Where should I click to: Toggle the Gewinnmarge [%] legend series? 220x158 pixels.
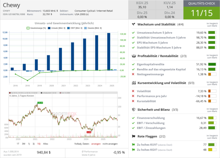36,28
